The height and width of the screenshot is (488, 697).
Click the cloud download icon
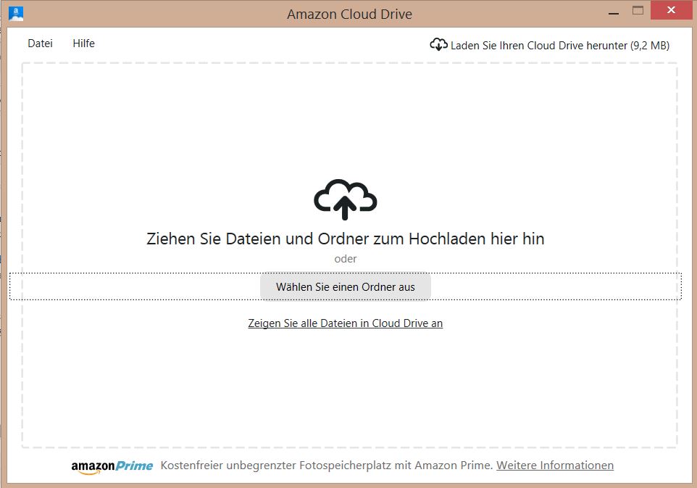click(x=438, y=44)
